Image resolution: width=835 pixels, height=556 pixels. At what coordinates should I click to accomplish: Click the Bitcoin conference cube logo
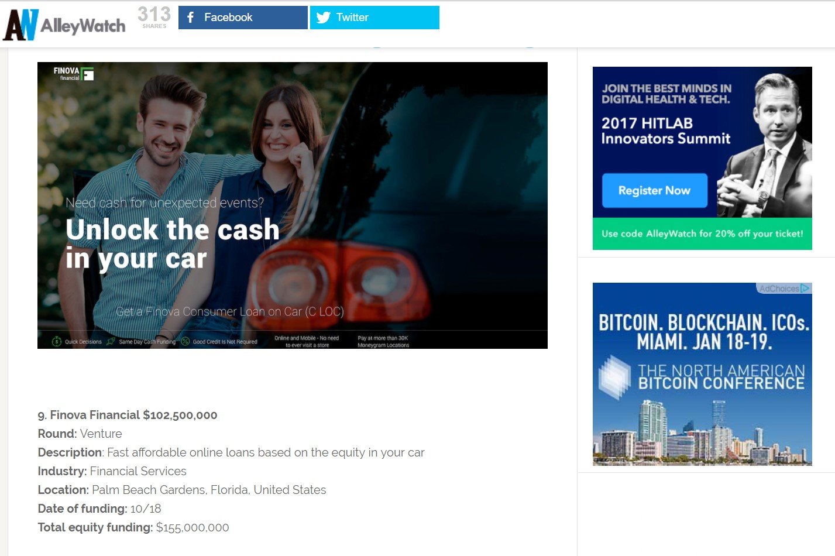615,377
